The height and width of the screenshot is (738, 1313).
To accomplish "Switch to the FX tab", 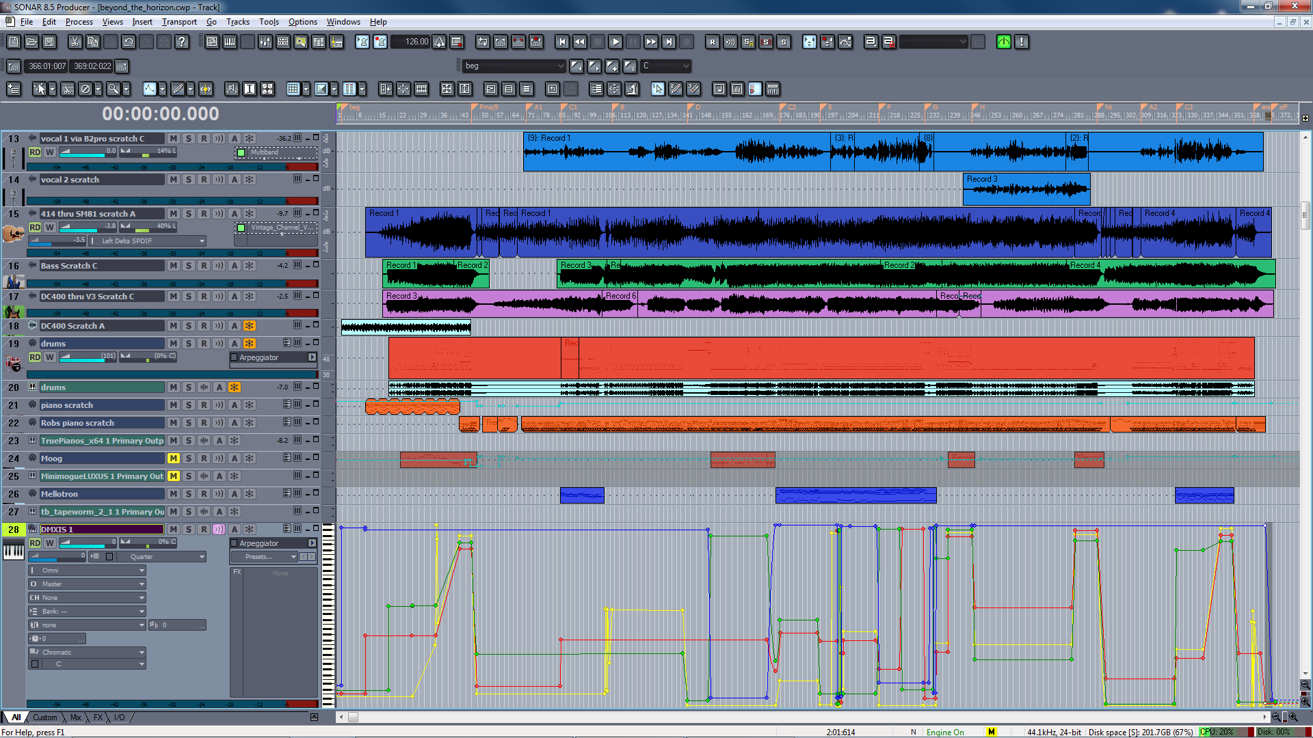I will coord(98,717).
